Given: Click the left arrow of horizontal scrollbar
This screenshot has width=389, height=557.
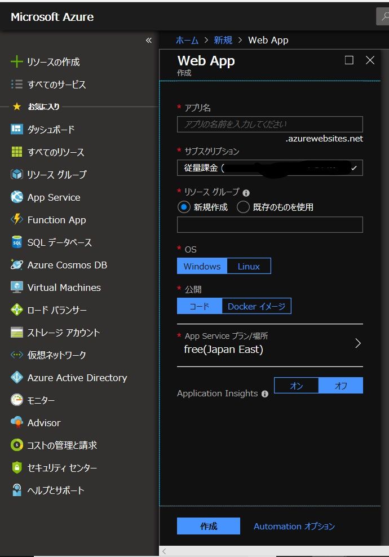Looking at the screenshot, I should coord(164,551).
